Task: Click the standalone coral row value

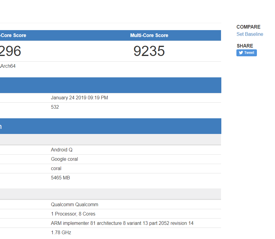Action: tap(56, 168)
